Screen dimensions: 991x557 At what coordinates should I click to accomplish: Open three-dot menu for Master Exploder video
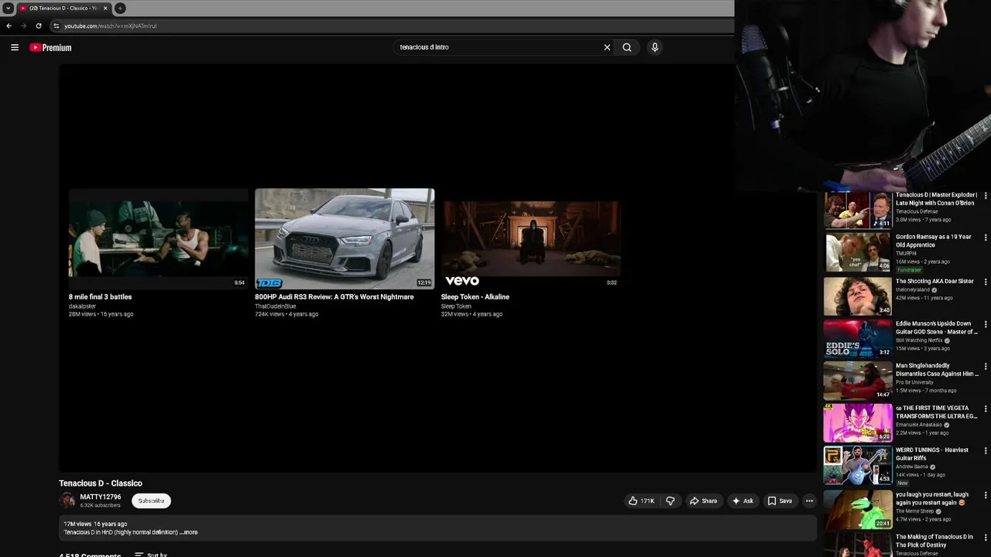click(x=986, y=195)
